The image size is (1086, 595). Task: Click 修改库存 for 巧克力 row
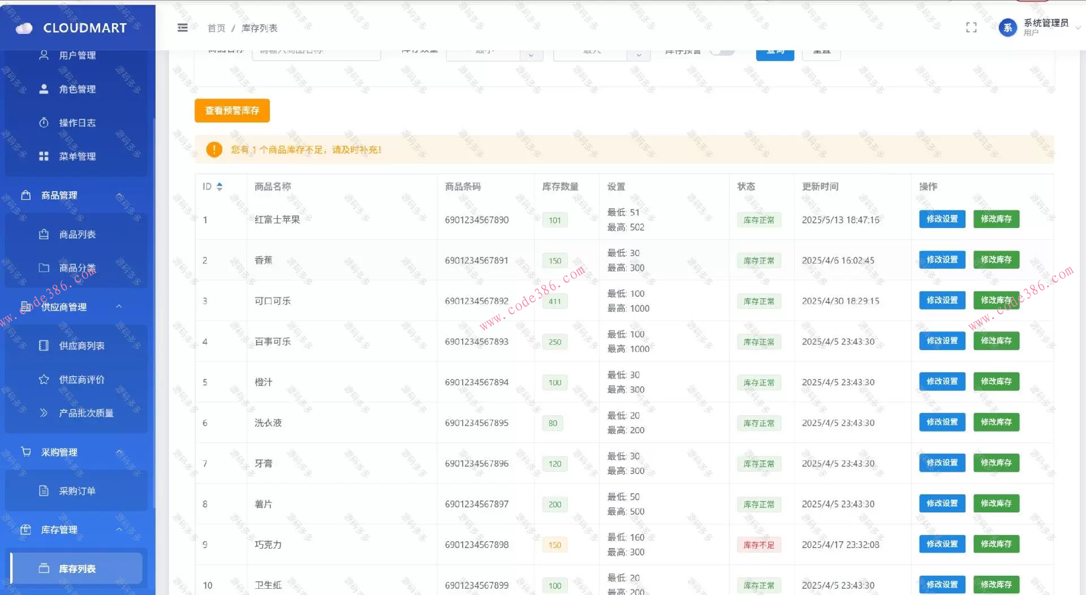point(996,544)
